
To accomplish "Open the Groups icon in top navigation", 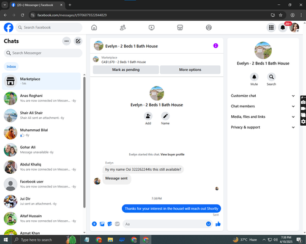I will 209,27.
